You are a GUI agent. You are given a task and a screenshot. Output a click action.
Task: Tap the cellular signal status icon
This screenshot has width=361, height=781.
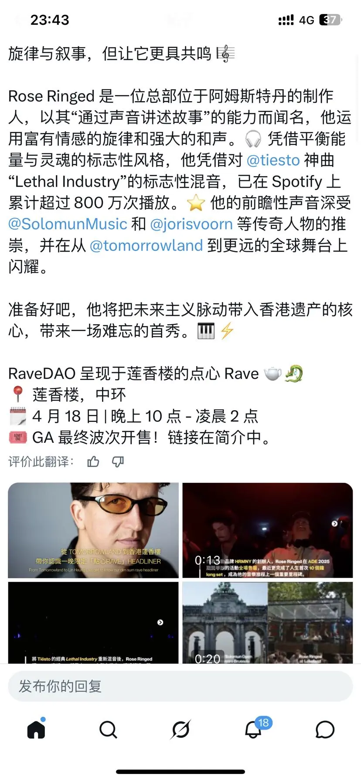286,20
